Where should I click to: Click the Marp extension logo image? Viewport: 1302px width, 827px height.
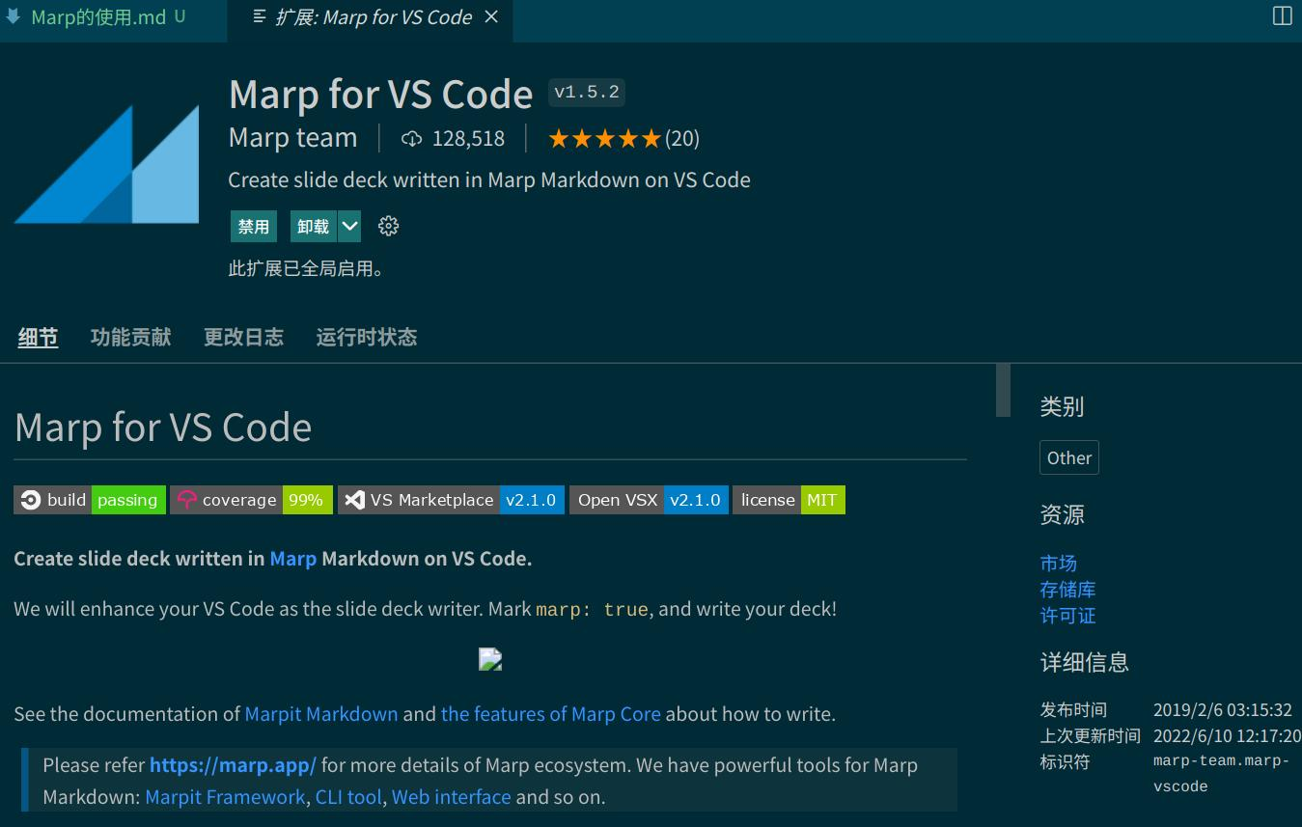point(107,164)
